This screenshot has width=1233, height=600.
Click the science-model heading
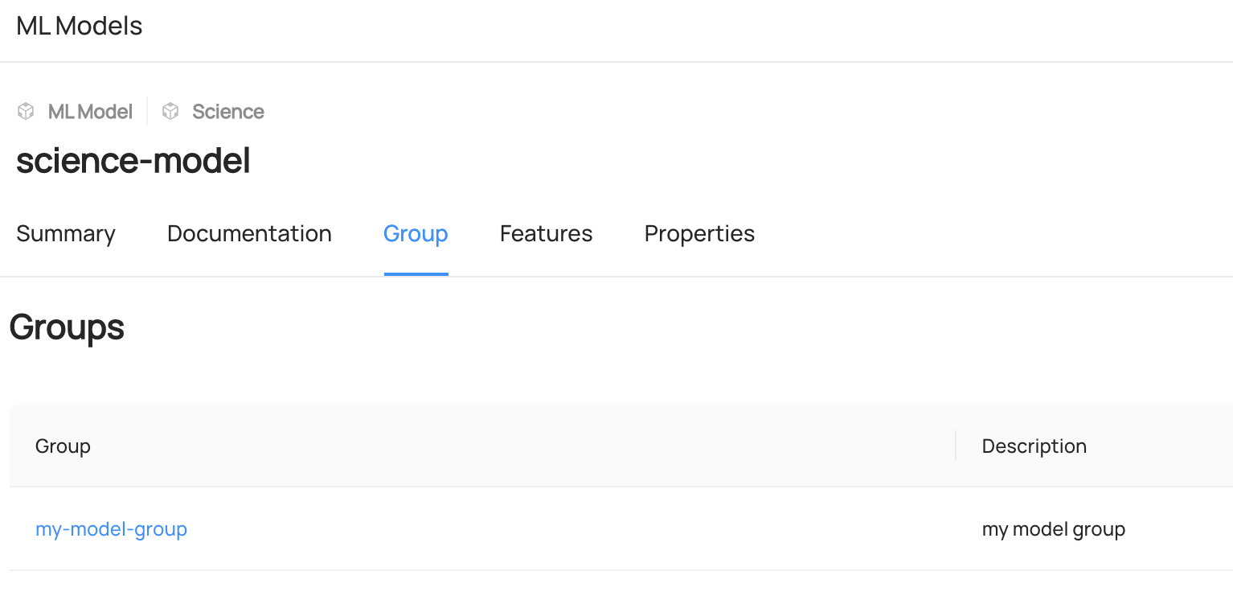pos(133,161)
